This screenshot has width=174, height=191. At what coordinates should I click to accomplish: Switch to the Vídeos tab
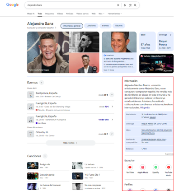click(x=60, y=14)
